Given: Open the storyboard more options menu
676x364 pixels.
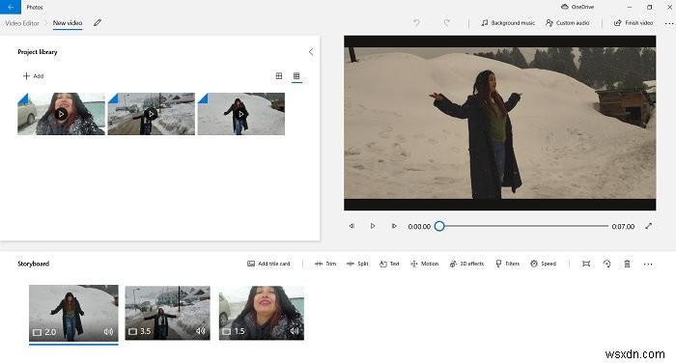Looking at the screenshot, I should 648,264.
